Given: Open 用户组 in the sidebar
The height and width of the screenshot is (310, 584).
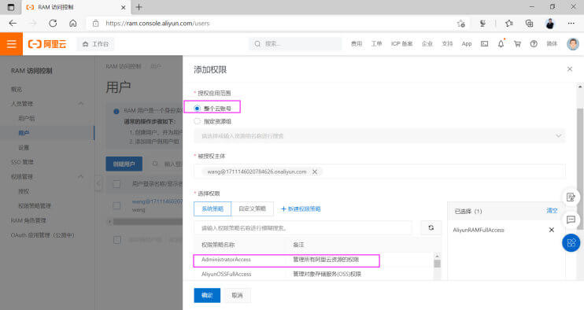Looking at the screenshot, I should (27, 118).
